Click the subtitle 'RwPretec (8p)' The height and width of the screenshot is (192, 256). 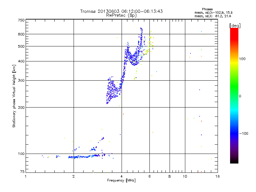pyautogui.click(x=121, y=15)
